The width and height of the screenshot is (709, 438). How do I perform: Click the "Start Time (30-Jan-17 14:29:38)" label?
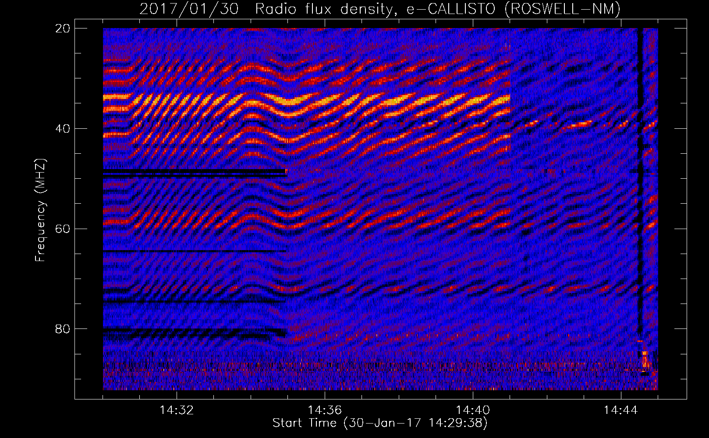pyautogui.click(x=380, y=423)
